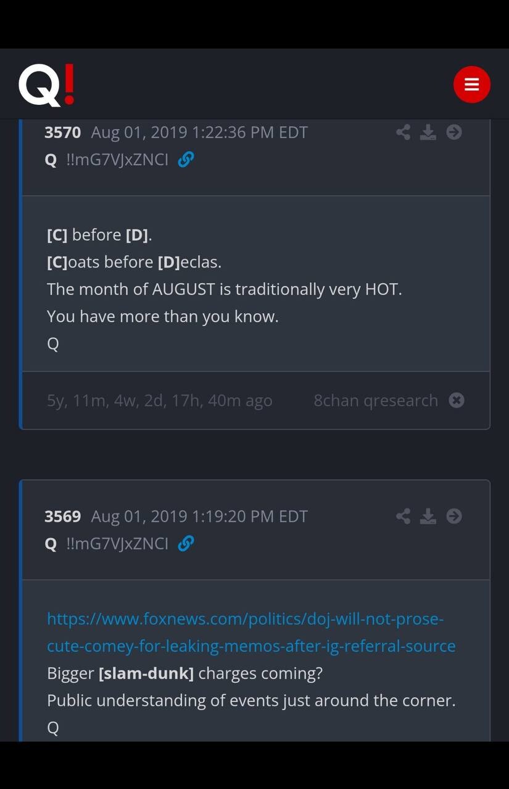Open the red hamburger menu

472,84
